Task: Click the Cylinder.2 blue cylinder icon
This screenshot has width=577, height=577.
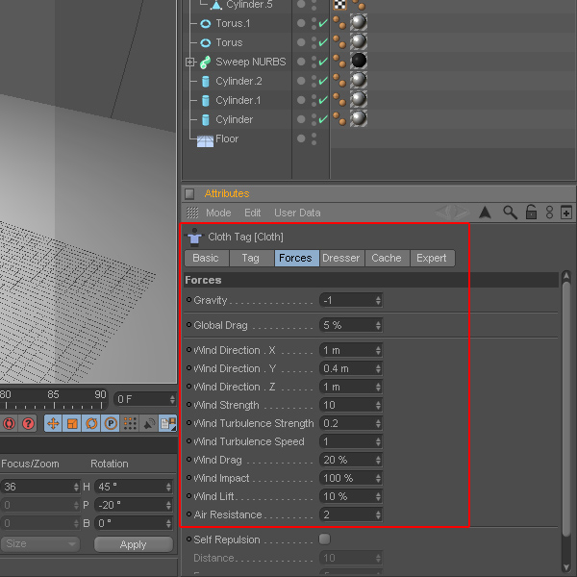Action: [206, 82]
